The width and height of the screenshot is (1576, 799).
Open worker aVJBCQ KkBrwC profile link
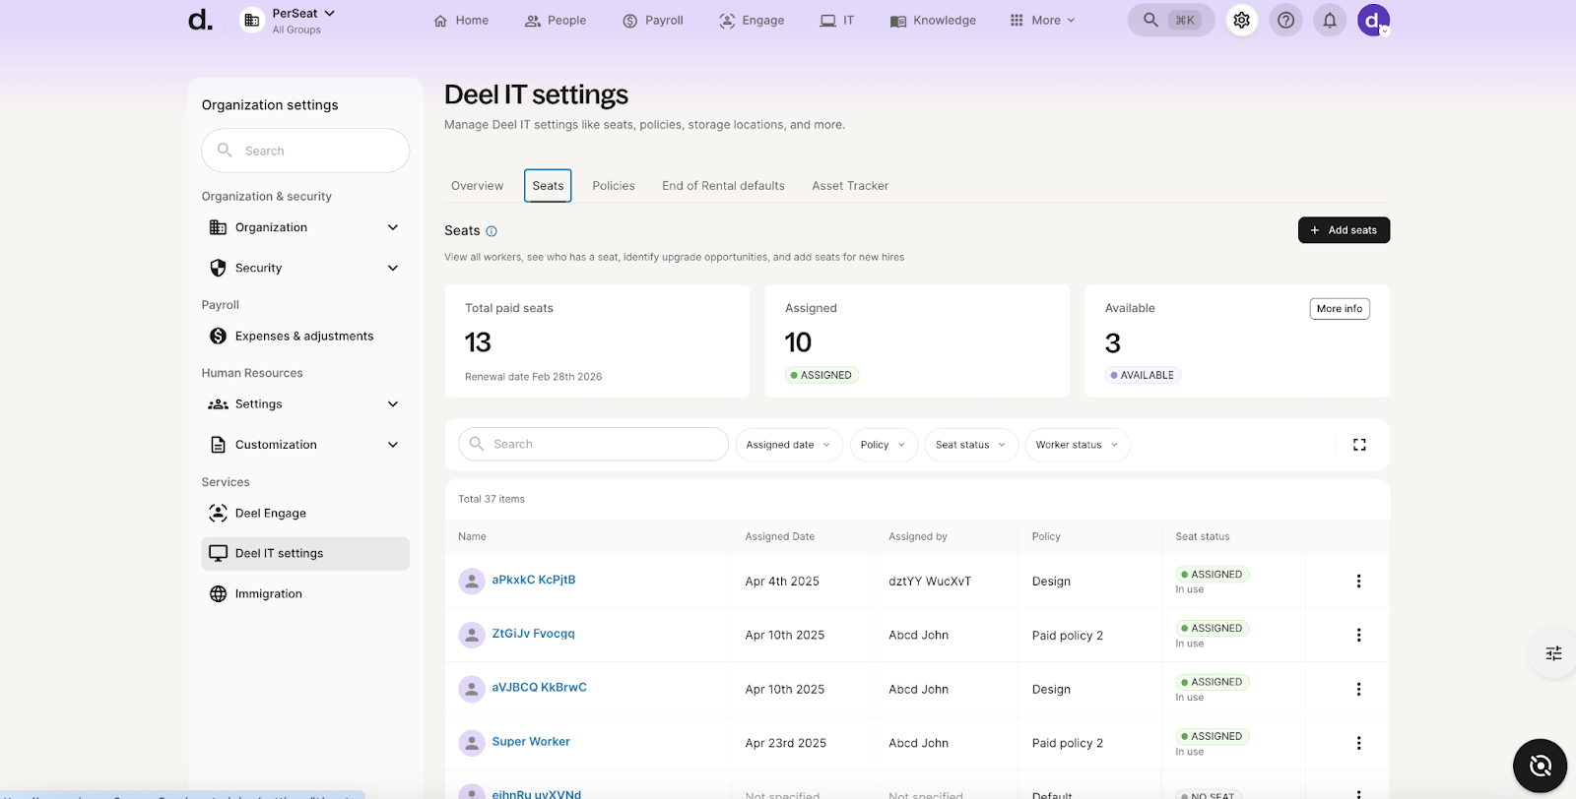point(539,688)
